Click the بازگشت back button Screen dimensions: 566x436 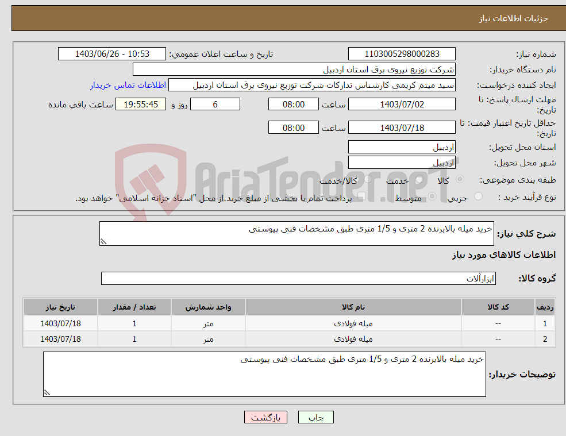pyautogui.click(x=265, y=417)
